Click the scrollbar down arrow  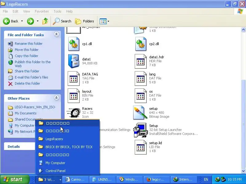pos(243,171)
